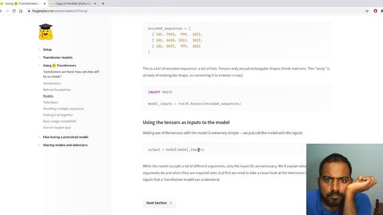Go to the Introduction section
This screenshot has width=383, height=215.
(x=52, y=84)
